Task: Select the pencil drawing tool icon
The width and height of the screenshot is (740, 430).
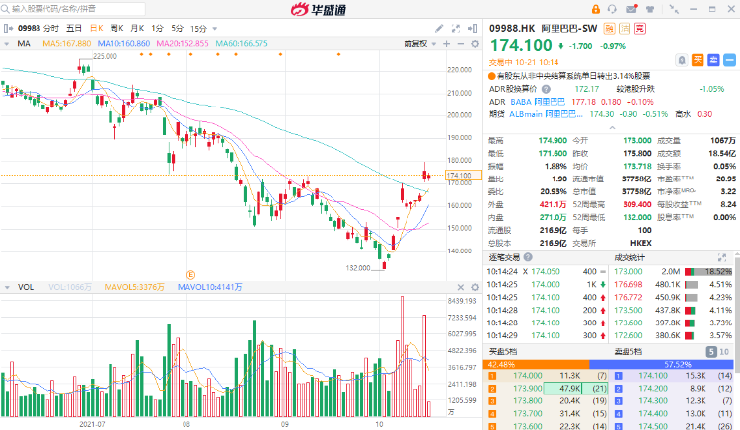Action: point(439,29)
